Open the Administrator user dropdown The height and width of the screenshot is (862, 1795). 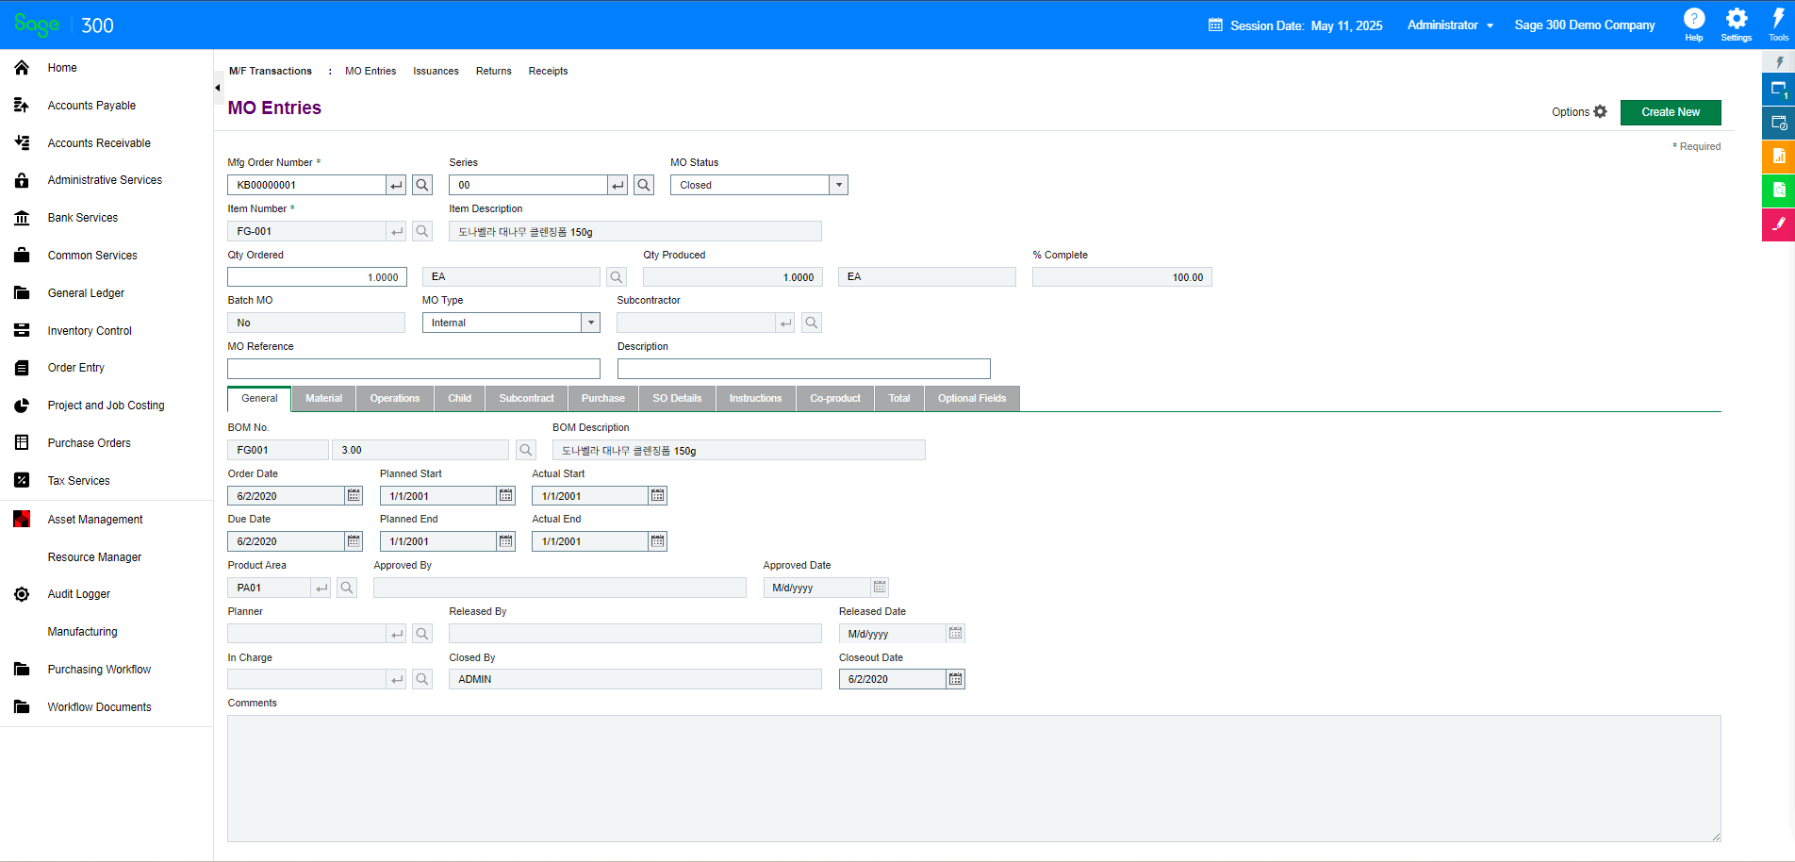[1450, 25]
